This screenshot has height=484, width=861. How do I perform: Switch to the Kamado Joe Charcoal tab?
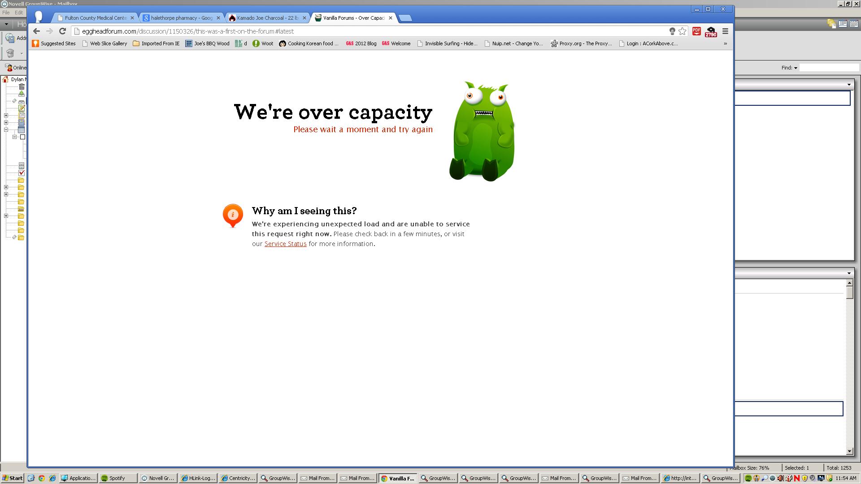pyautogui.click(x=267, y=18)
